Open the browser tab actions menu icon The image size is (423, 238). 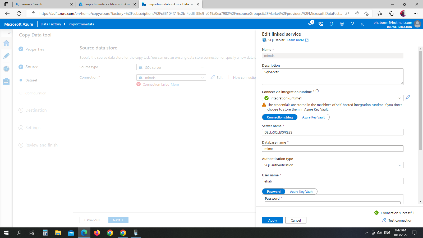coord(6,4)
